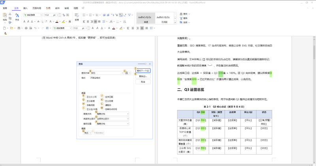Click the decrease indent icon
This screenshot has height=166, width=316.
(104, 15)
